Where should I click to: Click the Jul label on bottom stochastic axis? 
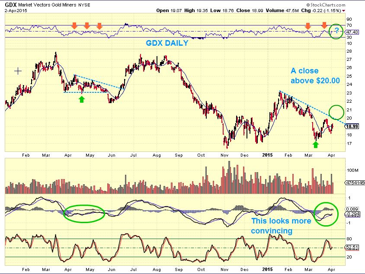click(133, 270)
